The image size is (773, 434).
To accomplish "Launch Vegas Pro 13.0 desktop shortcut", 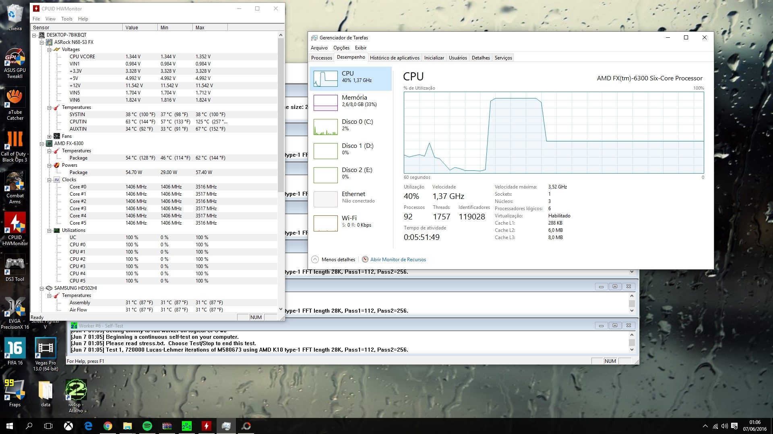I will (x=45, y=354).
